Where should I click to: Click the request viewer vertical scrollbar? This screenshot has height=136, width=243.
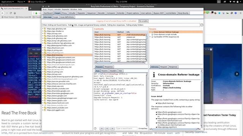(x=147, y=100)
